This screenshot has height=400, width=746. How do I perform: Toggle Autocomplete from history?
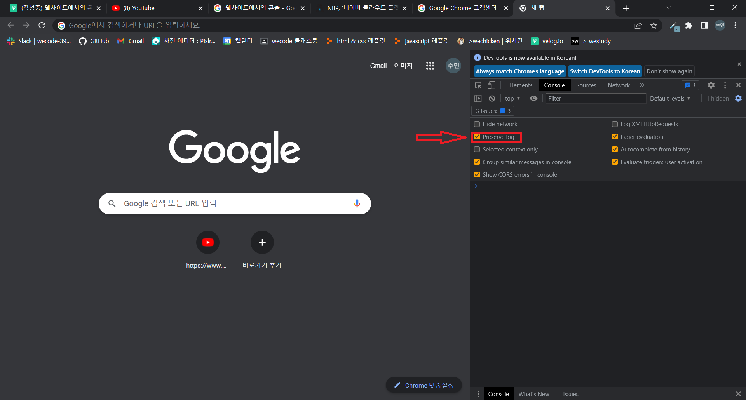tap(615, 150)
